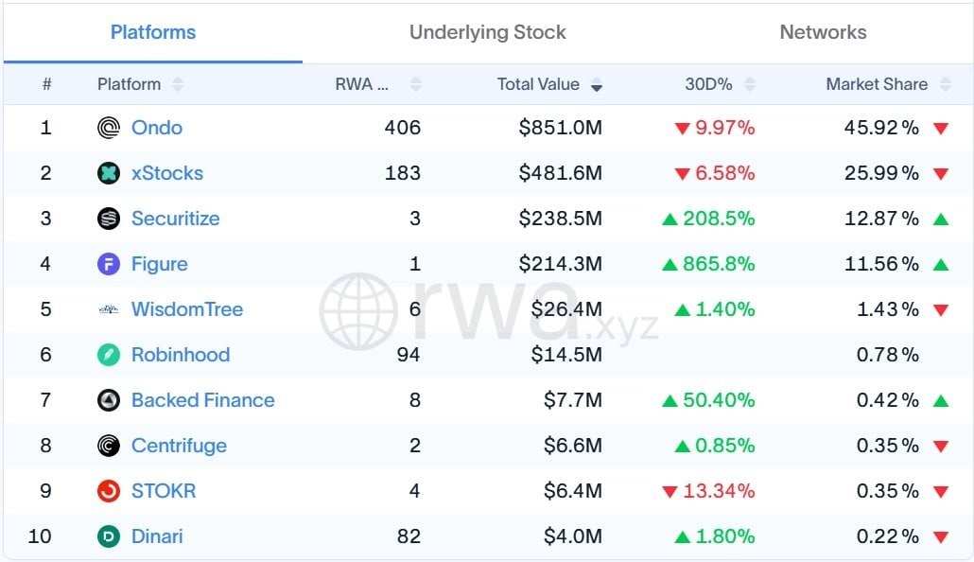
Task: Open the Backed Finance platform link
Action: tap(202, 400)
